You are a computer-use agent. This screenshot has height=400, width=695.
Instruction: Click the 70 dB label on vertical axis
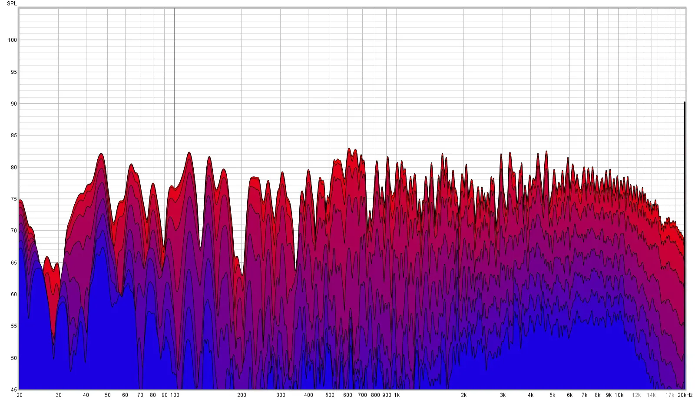[13, 231]
